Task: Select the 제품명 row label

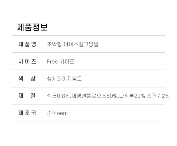Action: point(27,44)
